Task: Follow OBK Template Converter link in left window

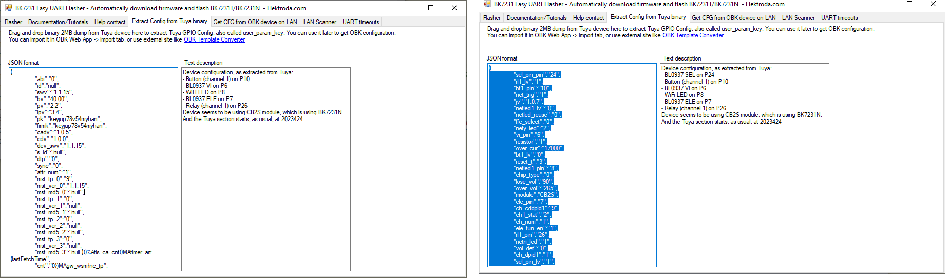Action: [215, 39]
